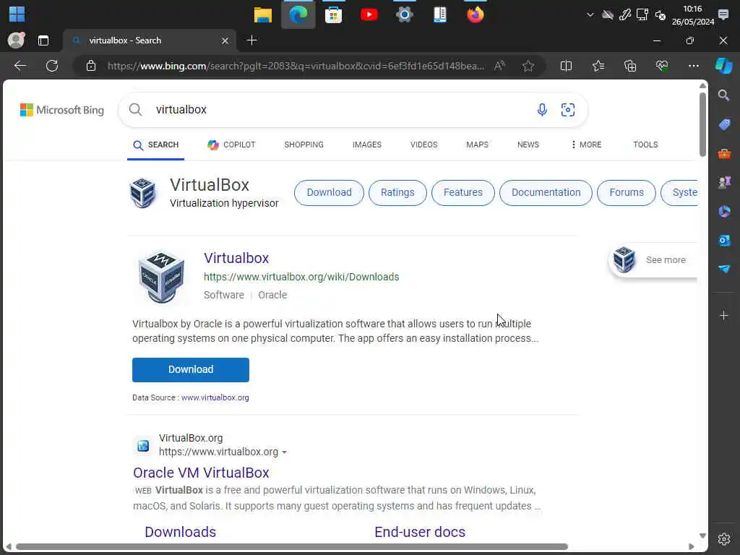Open Oracle VM VirtualBox result
740x555 pixels.
pos(201,473)
